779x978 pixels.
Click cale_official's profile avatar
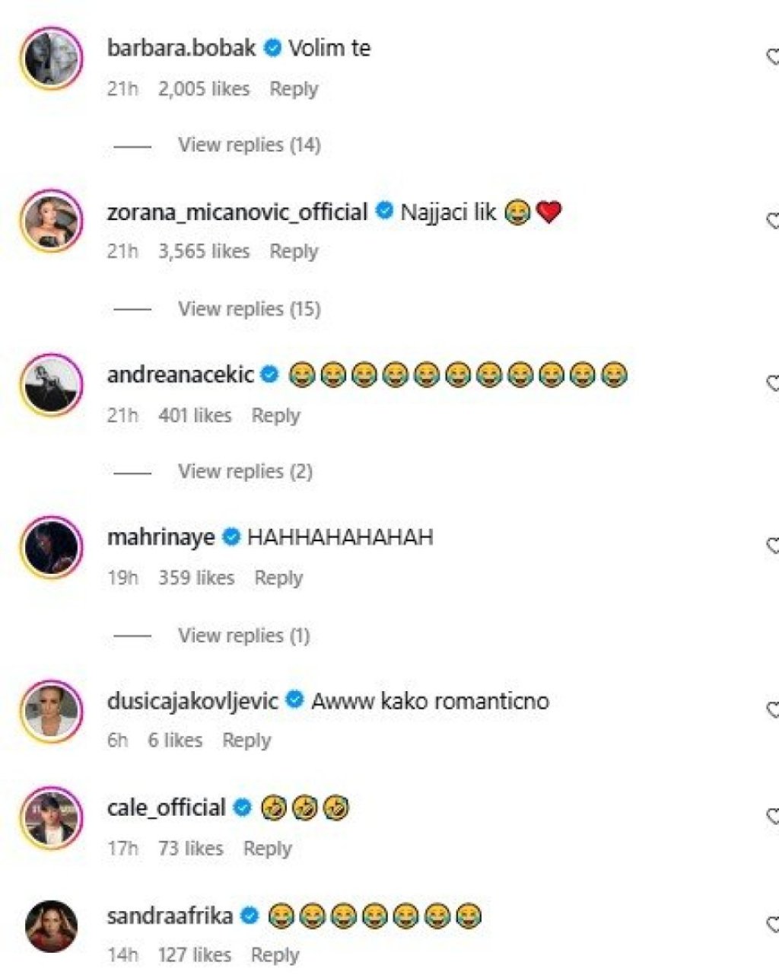pos(51,818)
